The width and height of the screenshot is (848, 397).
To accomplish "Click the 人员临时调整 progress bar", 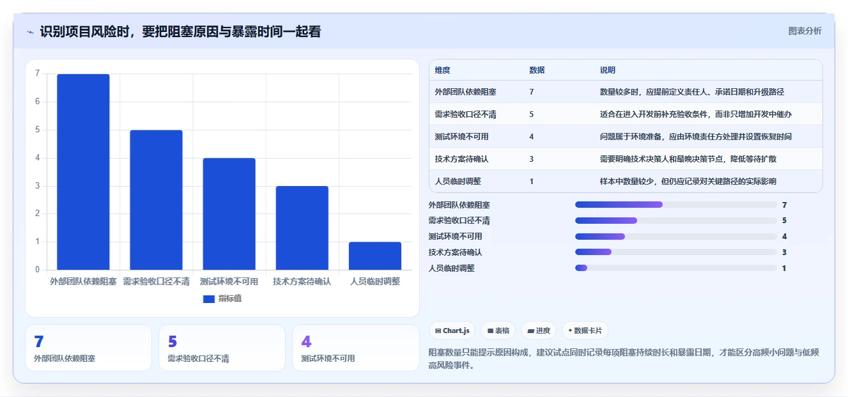I will [676, 268].
